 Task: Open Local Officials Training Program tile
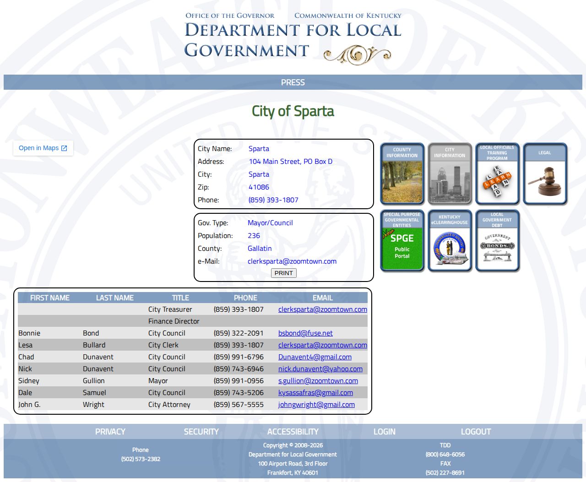(x=497, y=174)
